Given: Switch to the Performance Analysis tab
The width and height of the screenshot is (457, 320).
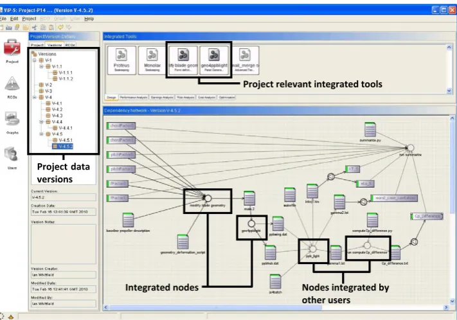Looking at the screenshot, I should tap(134, 97).
